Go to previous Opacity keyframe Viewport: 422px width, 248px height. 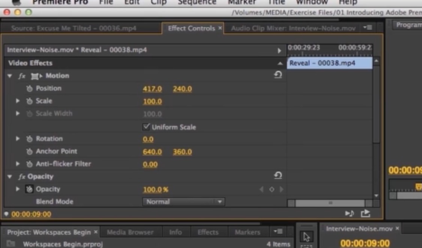[261, 189]
